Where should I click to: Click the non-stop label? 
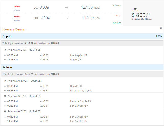(117, 5)
